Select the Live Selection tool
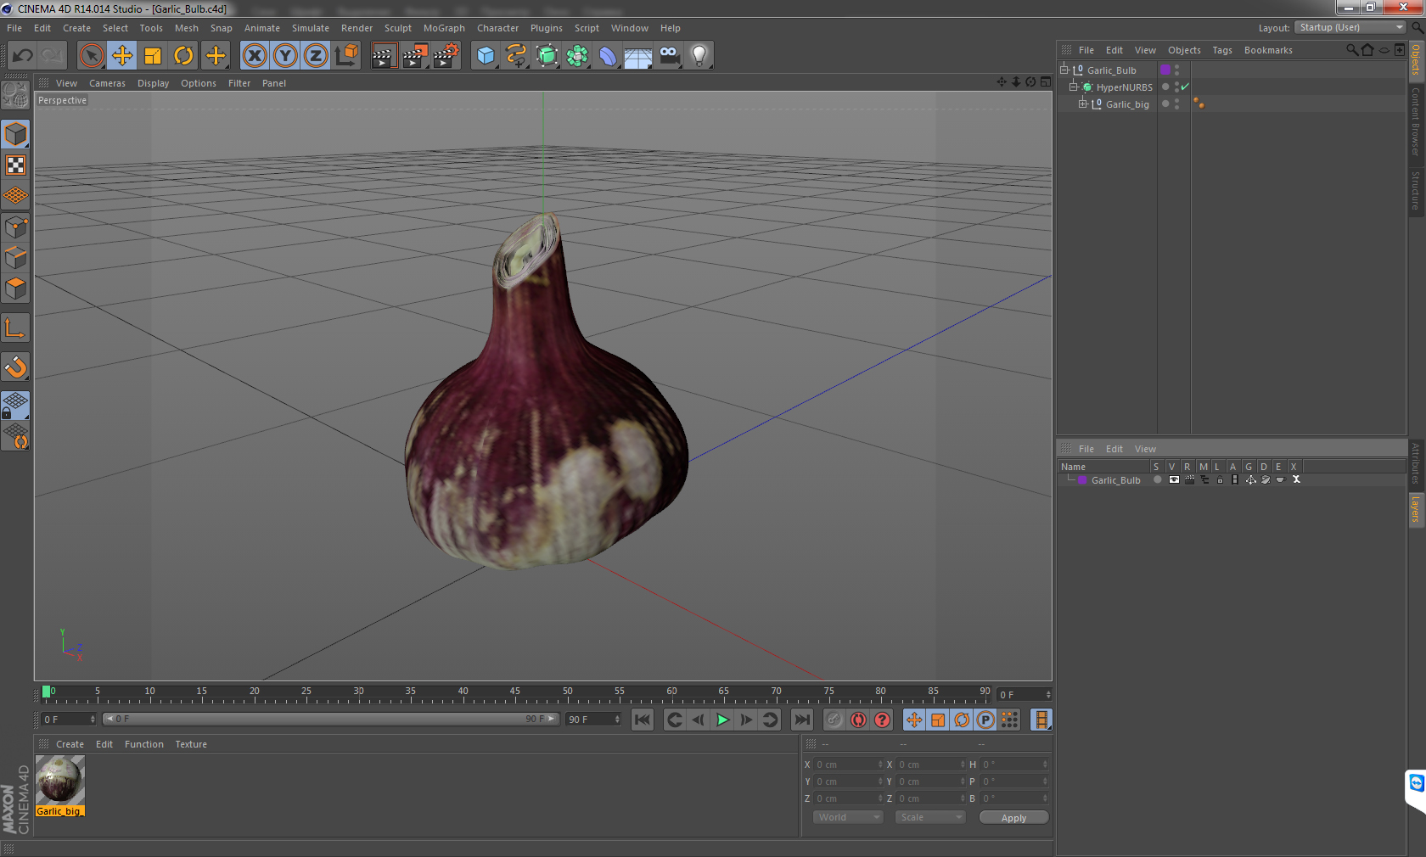 point(92,56)
